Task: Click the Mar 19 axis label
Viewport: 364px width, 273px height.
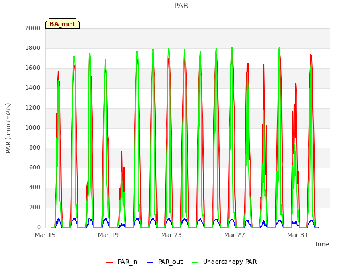Action: click(x=108, y=235)
